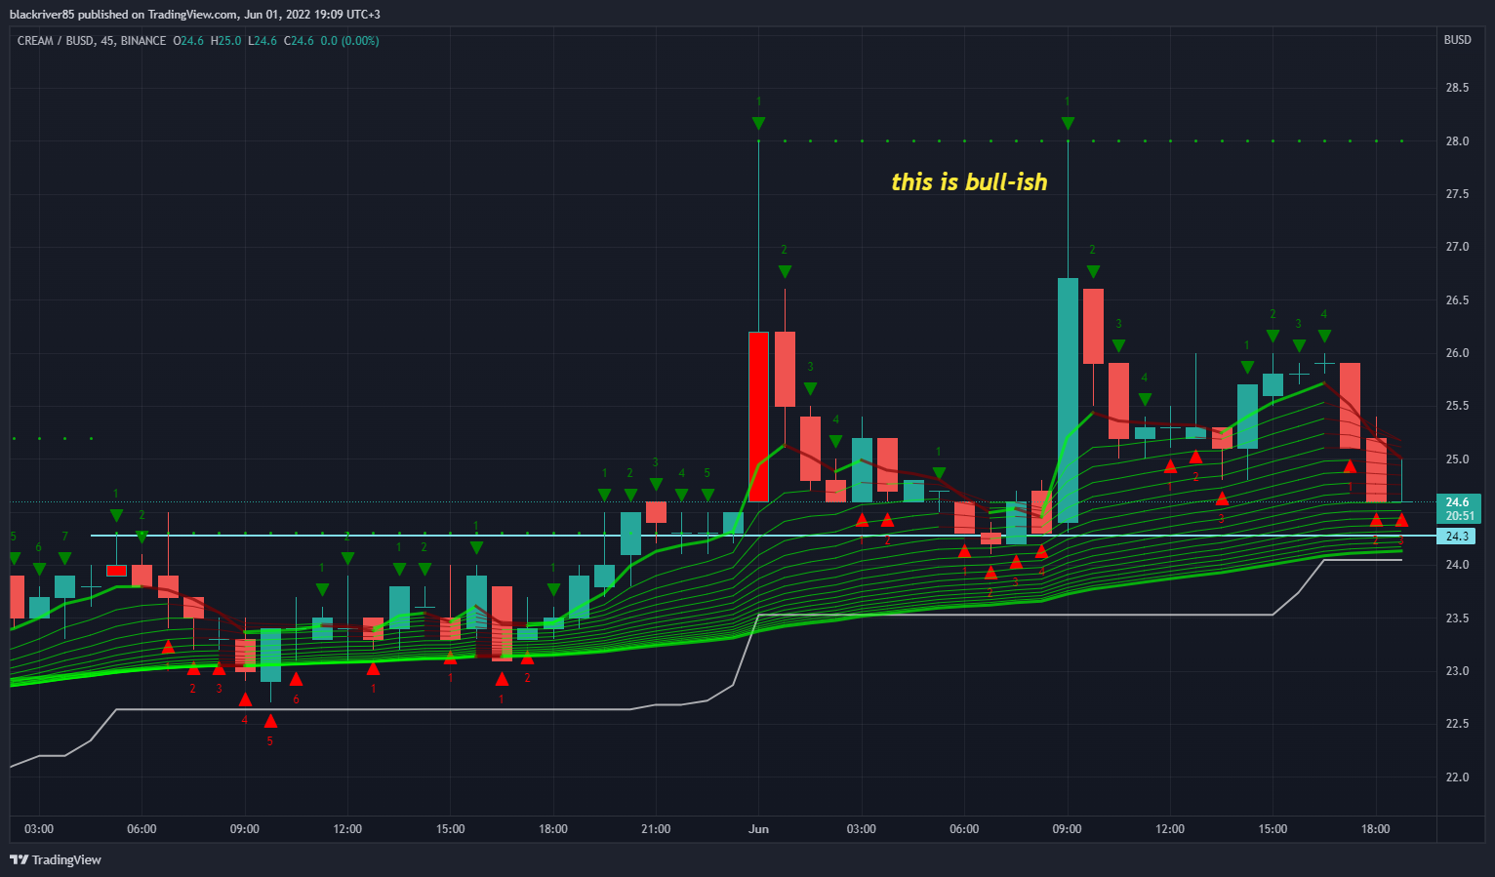Click the 23.5 price axis label

[1456, 618]
